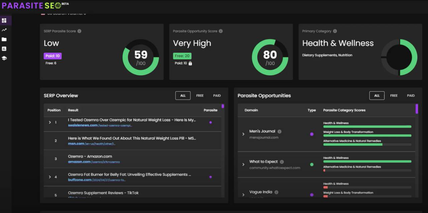
Task: Expand the Vogue India domain row
Action: click(x=243, y=195)
